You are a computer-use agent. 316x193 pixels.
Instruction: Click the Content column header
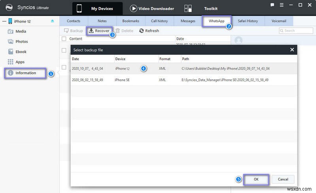click(x=76, y=39)
